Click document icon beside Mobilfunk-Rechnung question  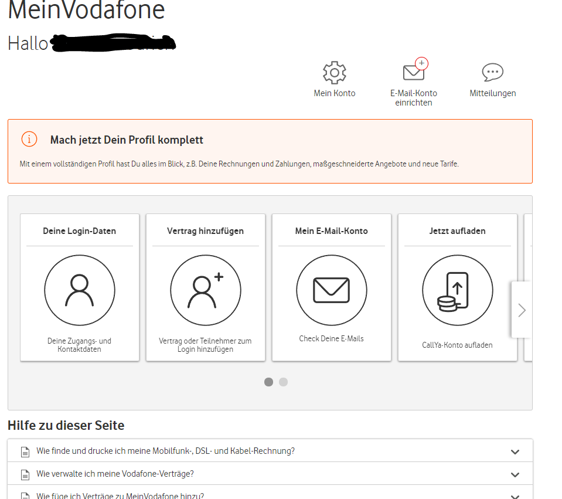25,452
